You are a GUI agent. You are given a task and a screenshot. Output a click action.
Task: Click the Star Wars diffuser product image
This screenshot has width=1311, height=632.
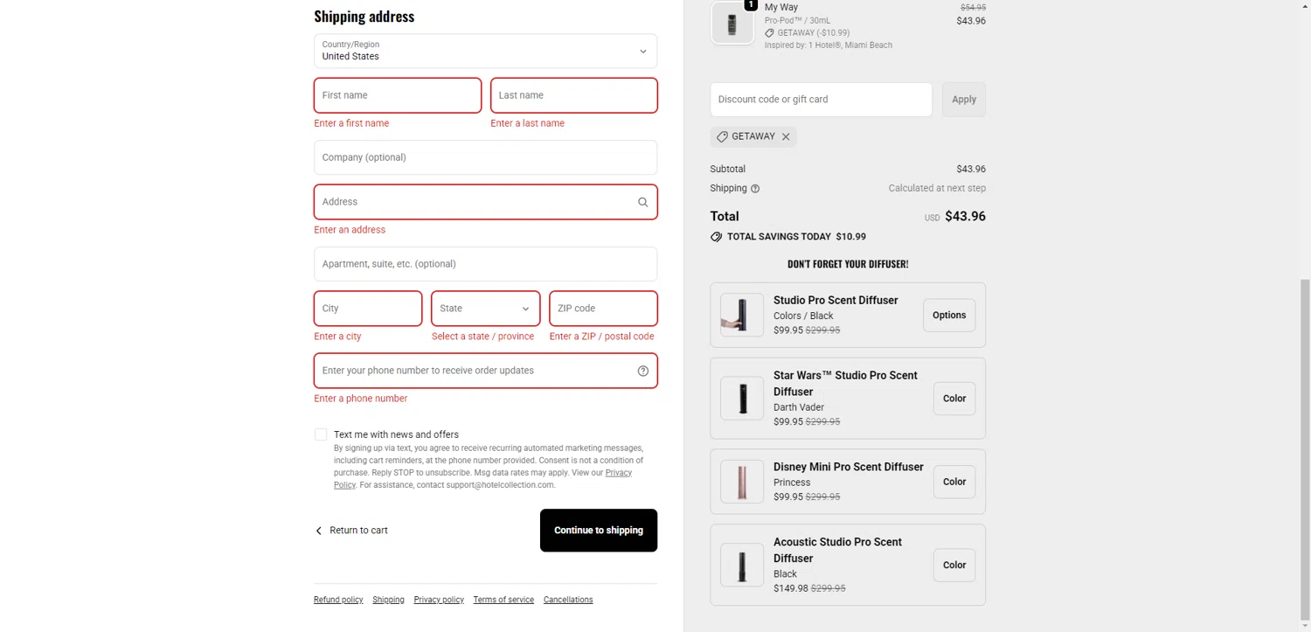pos(742,399)
